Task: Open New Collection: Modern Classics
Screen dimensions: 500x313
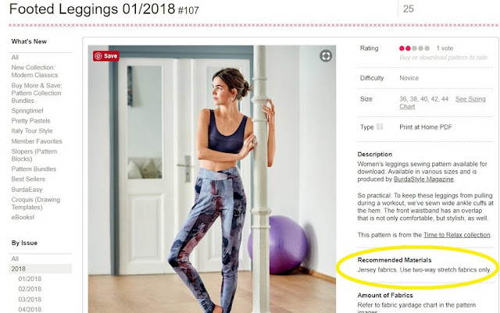Action: click(34, 71)
